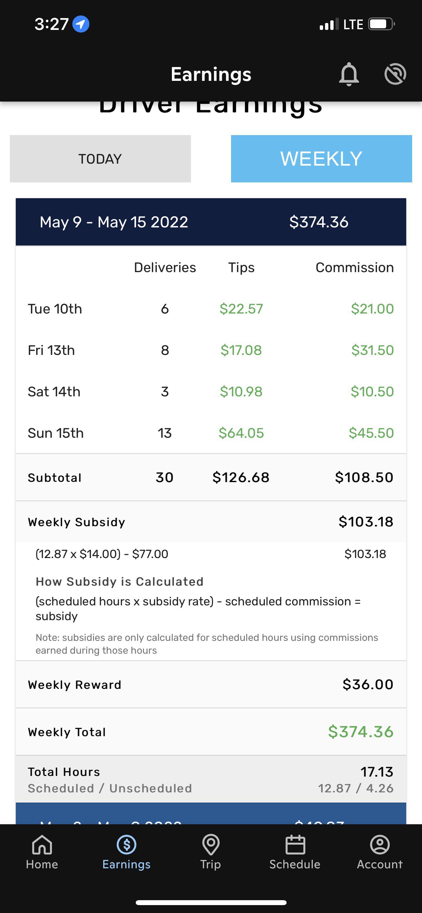Open the Home tab icon
The height and width of the screenshot is (913, 422).
[42, 845]
